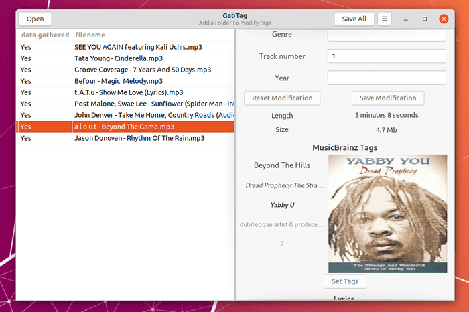Select John Denver - Take Me Home file
Viewport: 469px width, 312px height.
[125, 115]
